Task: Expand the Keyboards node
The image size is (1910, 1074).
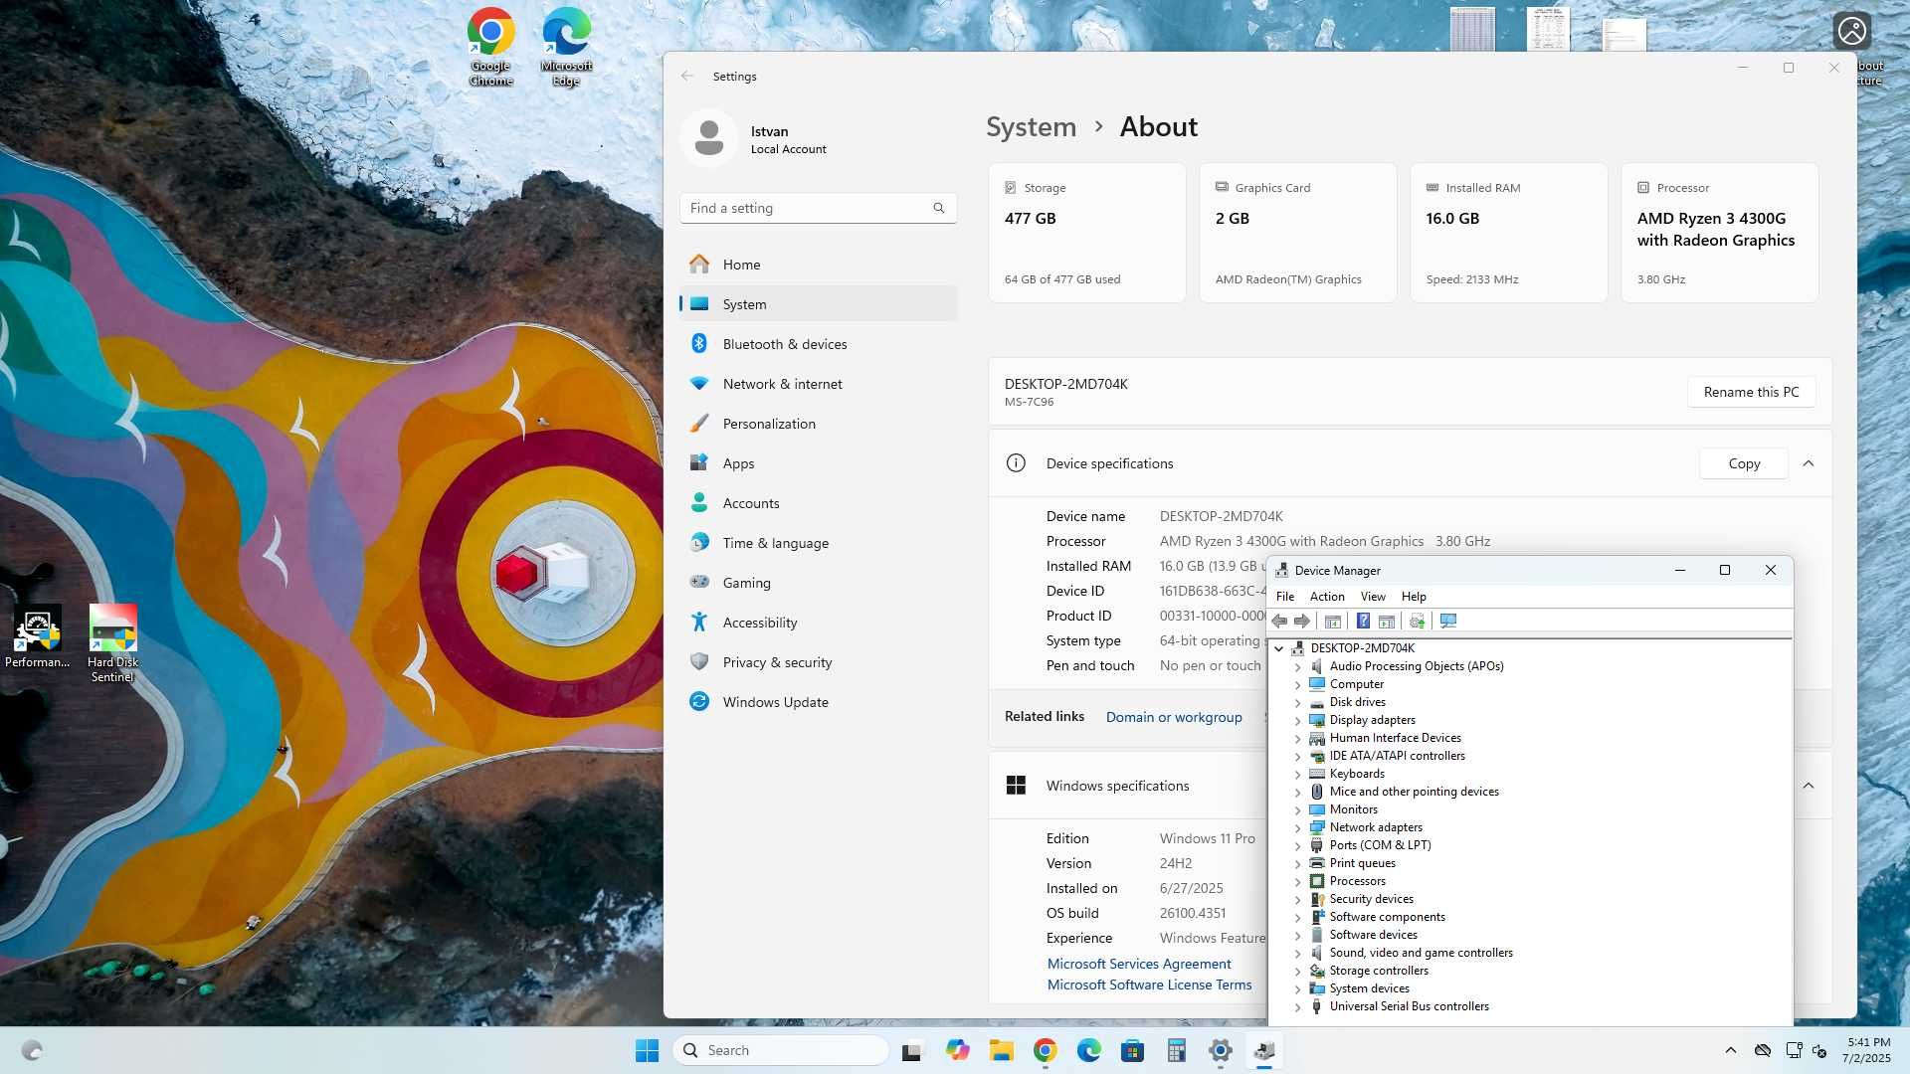Action: point(1297,775)
